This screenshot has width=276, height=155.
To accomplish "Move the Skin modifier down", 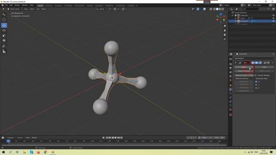I will (x=268, y=63).
